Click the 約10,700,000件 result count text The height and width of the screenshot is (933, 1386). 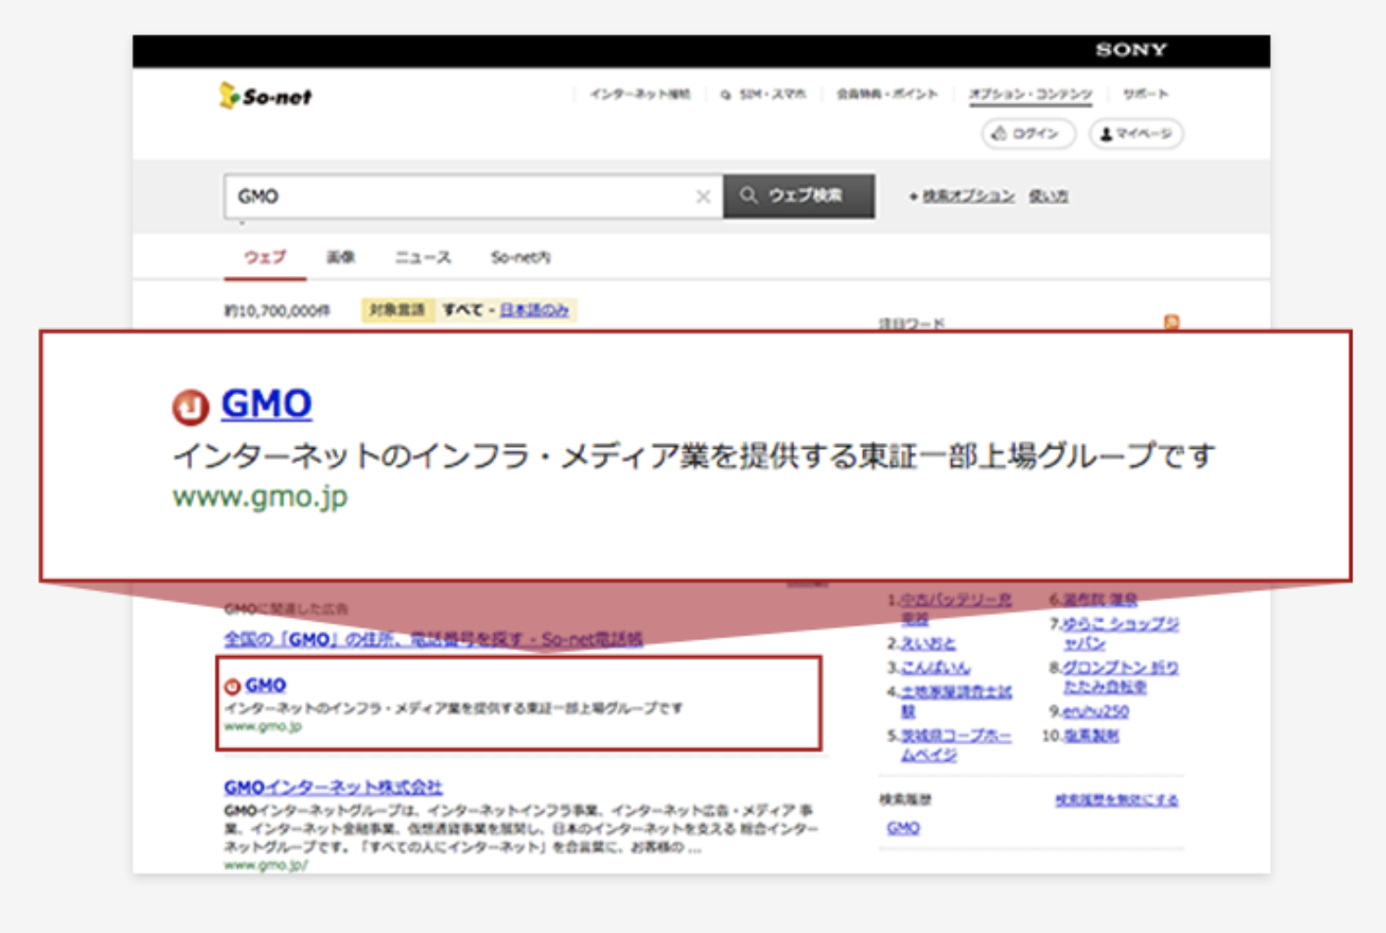click(277, 310)
